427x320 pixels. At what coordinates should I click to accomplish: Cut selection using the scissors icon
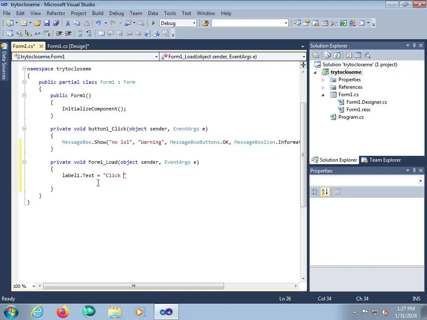click(x=68, y=23)
